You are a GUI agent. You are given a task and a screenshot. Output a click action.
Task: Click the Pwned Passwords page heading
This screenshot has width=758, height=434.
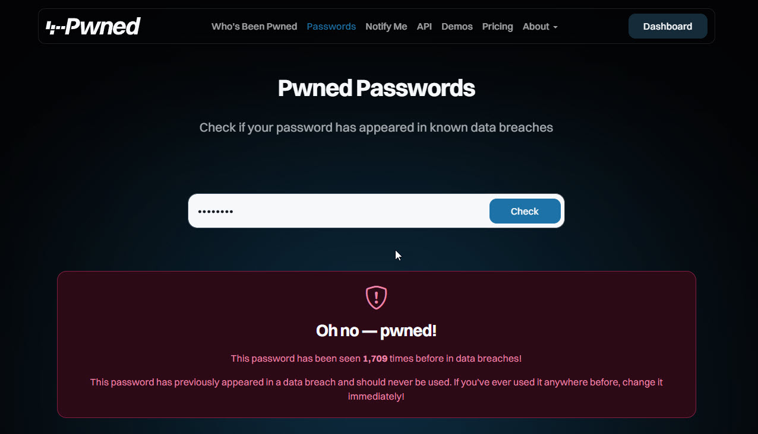[376, 88]
